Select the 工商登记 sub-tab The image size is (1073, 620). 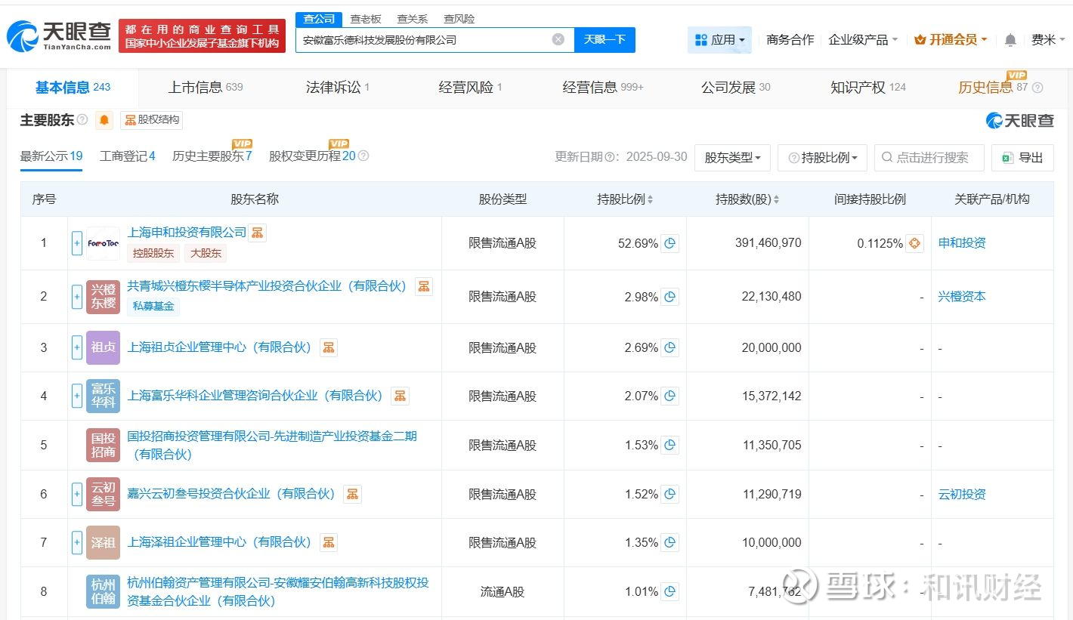tap(127, 156)
